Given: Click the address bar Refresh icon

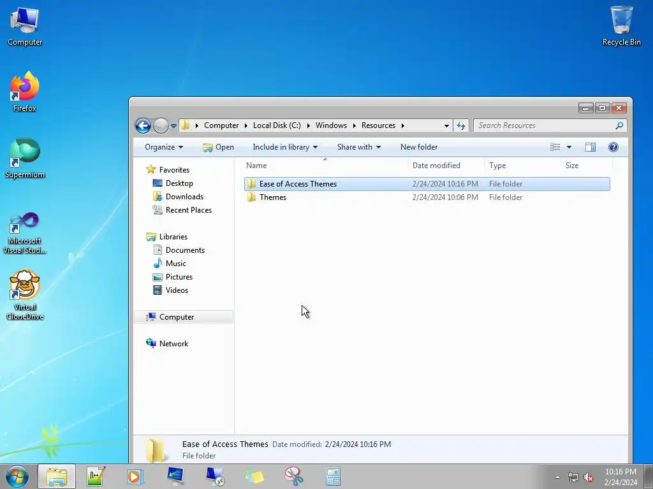Looking at the screenshot, I should tap(460, 125).
